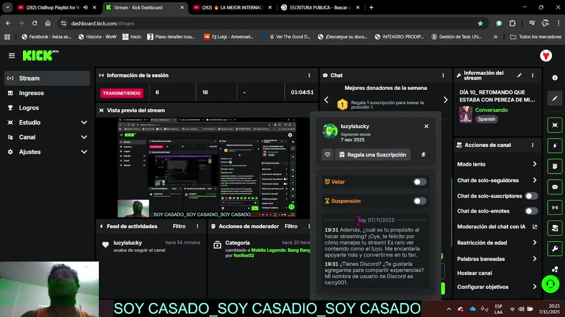Viewport: 565px width, 317px height.
Task: Switch to ESCRITURA PUBLICA browser tab
Action: tap(320, 7)
